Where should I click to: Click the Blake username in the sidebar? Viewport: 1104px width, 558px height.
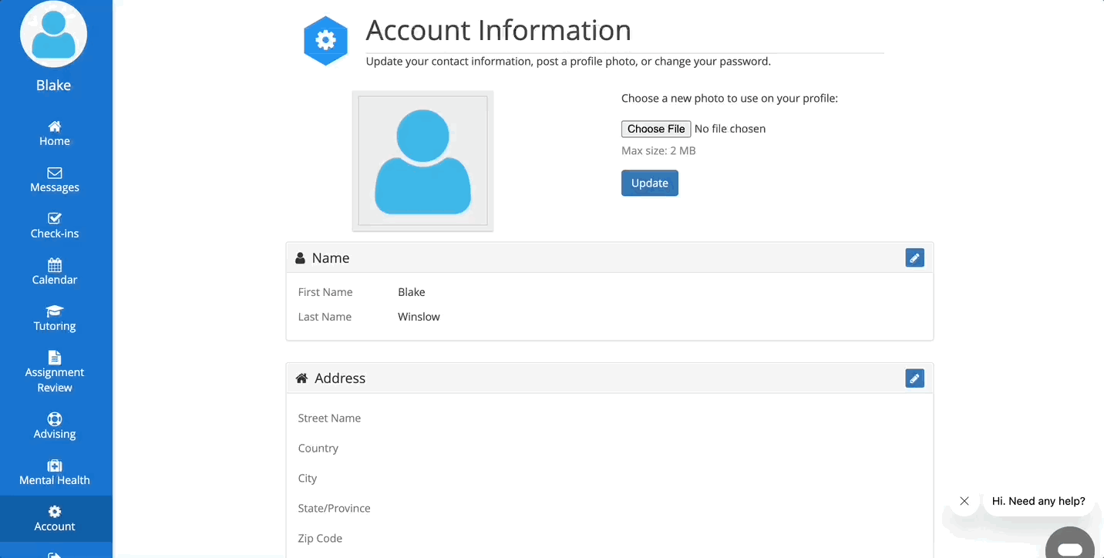pyautogui.click(x=53, y=86)
